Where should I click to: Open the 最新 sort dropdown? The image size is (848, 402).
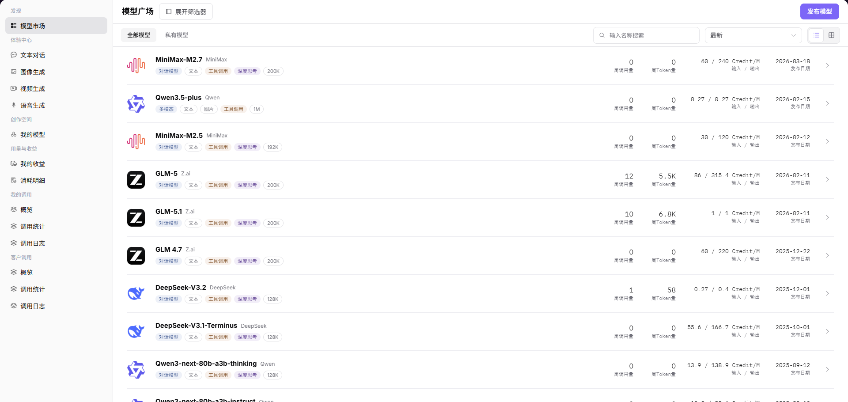pyautogui.click(x=753, y=35)
